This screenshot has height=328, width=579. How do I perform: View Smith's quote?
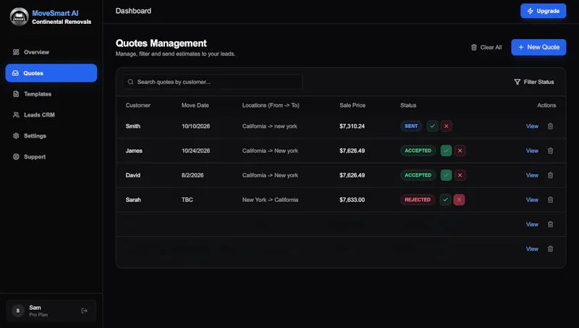tap(532, 126)
